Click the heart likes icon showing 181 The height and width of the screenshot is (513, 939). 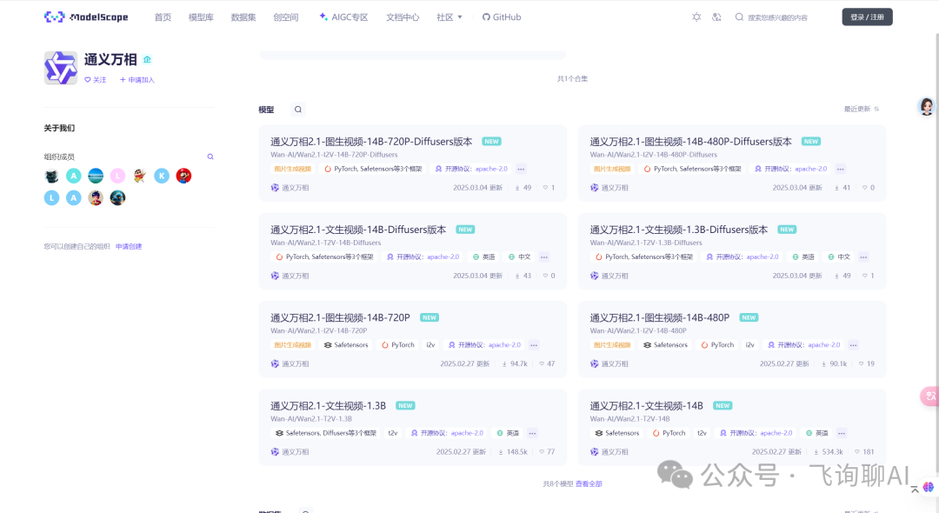pos(857,452)
